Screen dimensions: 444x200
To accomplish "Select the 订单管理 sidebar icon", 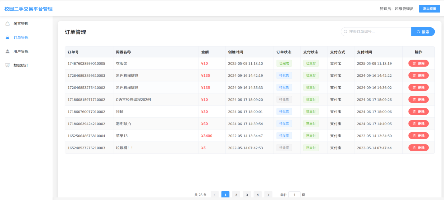I will tap(7, 38).
